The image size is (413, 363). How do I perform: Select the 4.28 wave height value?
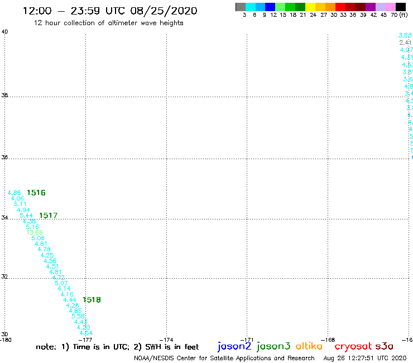pyautogui.click(x=73, y=305)
